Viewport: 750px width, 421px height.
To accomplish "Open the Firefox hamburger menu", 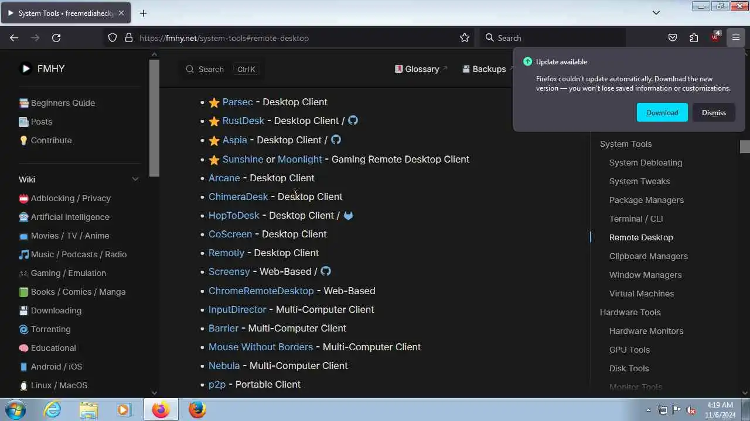I will [x=736, y=38].
